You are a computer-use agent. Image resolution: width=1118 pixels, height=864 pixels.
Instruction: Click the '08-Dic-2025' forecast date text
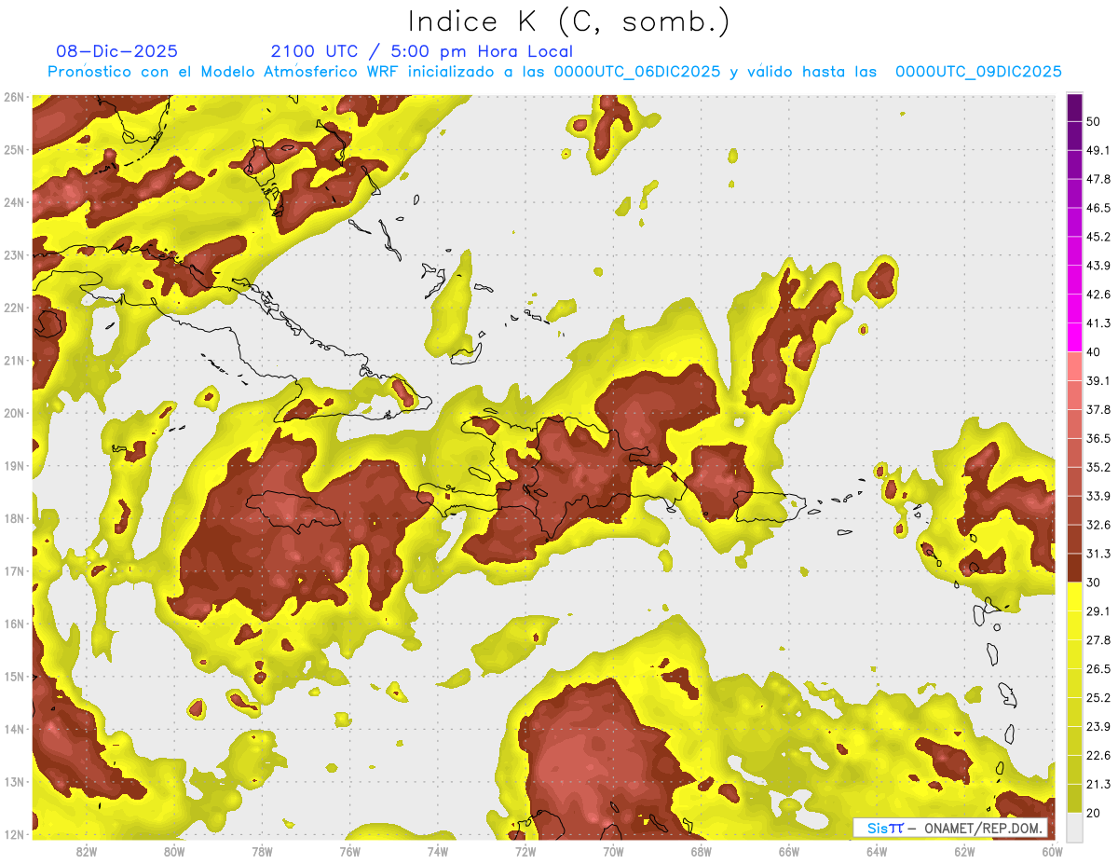coord(117,51)
